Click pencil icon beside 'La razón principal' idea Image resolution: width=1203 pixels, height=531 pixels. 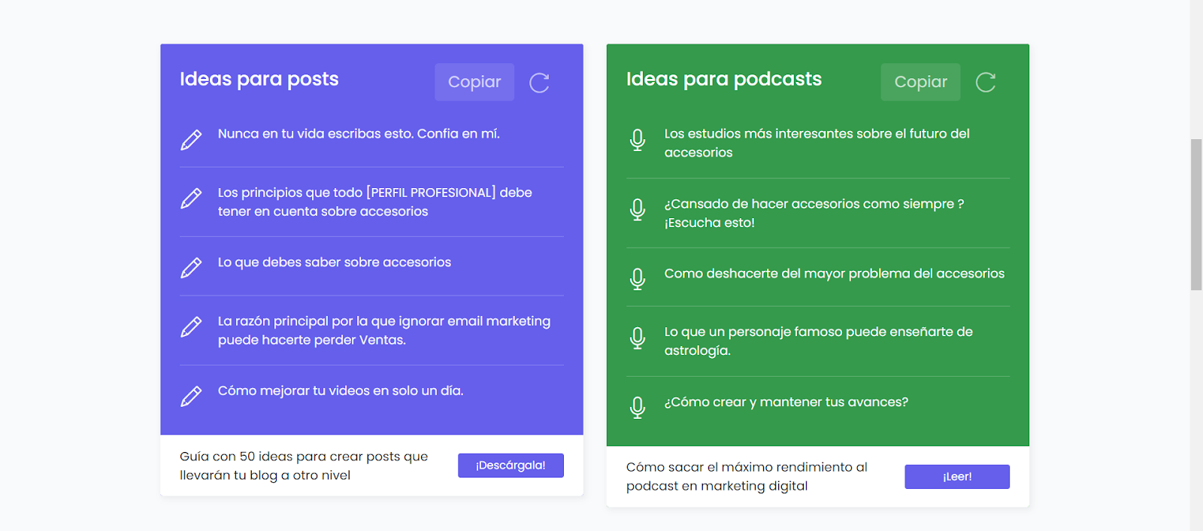pos(191,327)
